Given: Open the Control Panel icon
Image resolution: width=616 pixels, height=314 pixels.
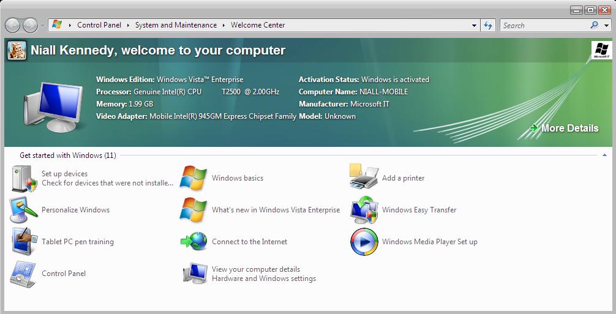Looking at the screenshot, I should 23,274.
